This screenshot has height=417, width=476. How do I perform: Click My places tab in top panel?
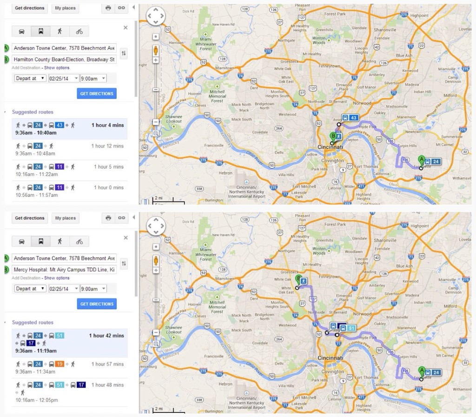(x=65, y=8)
